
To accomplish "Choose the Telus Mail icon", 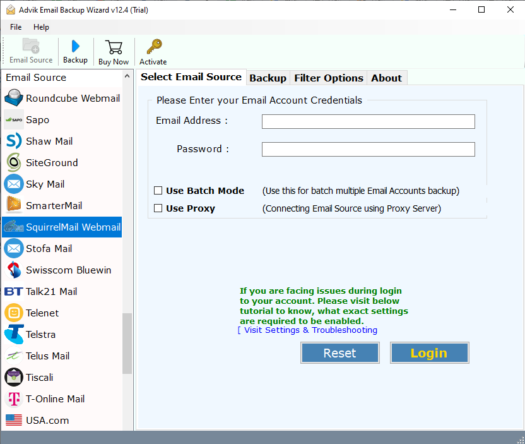I will tap(14, 356).
